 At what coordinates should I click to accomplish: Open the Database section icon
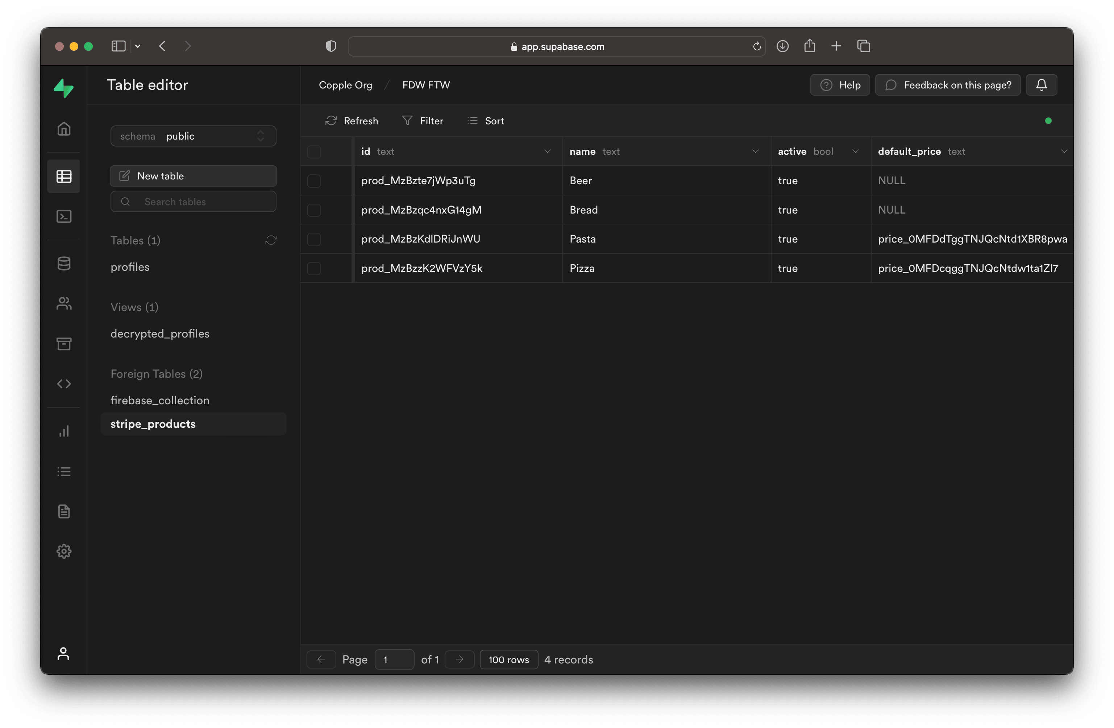coord(64,264)
